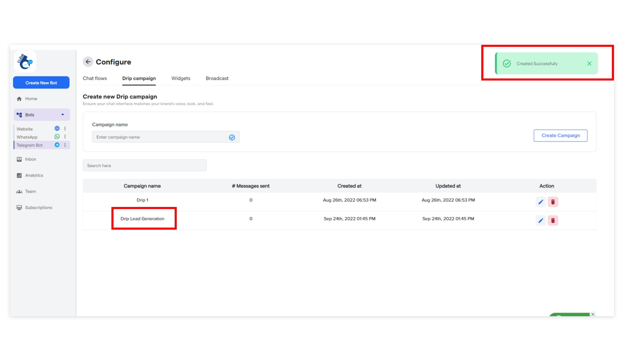Click the Created at column header
This screenshot has width=624, height=361.
349,186
